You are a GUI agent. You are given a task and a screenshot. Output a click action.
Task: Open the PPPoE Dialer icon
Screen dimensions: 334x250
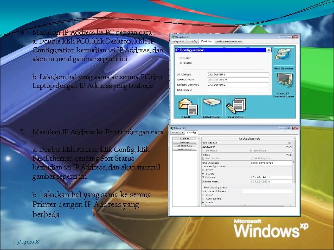point(212,107)
